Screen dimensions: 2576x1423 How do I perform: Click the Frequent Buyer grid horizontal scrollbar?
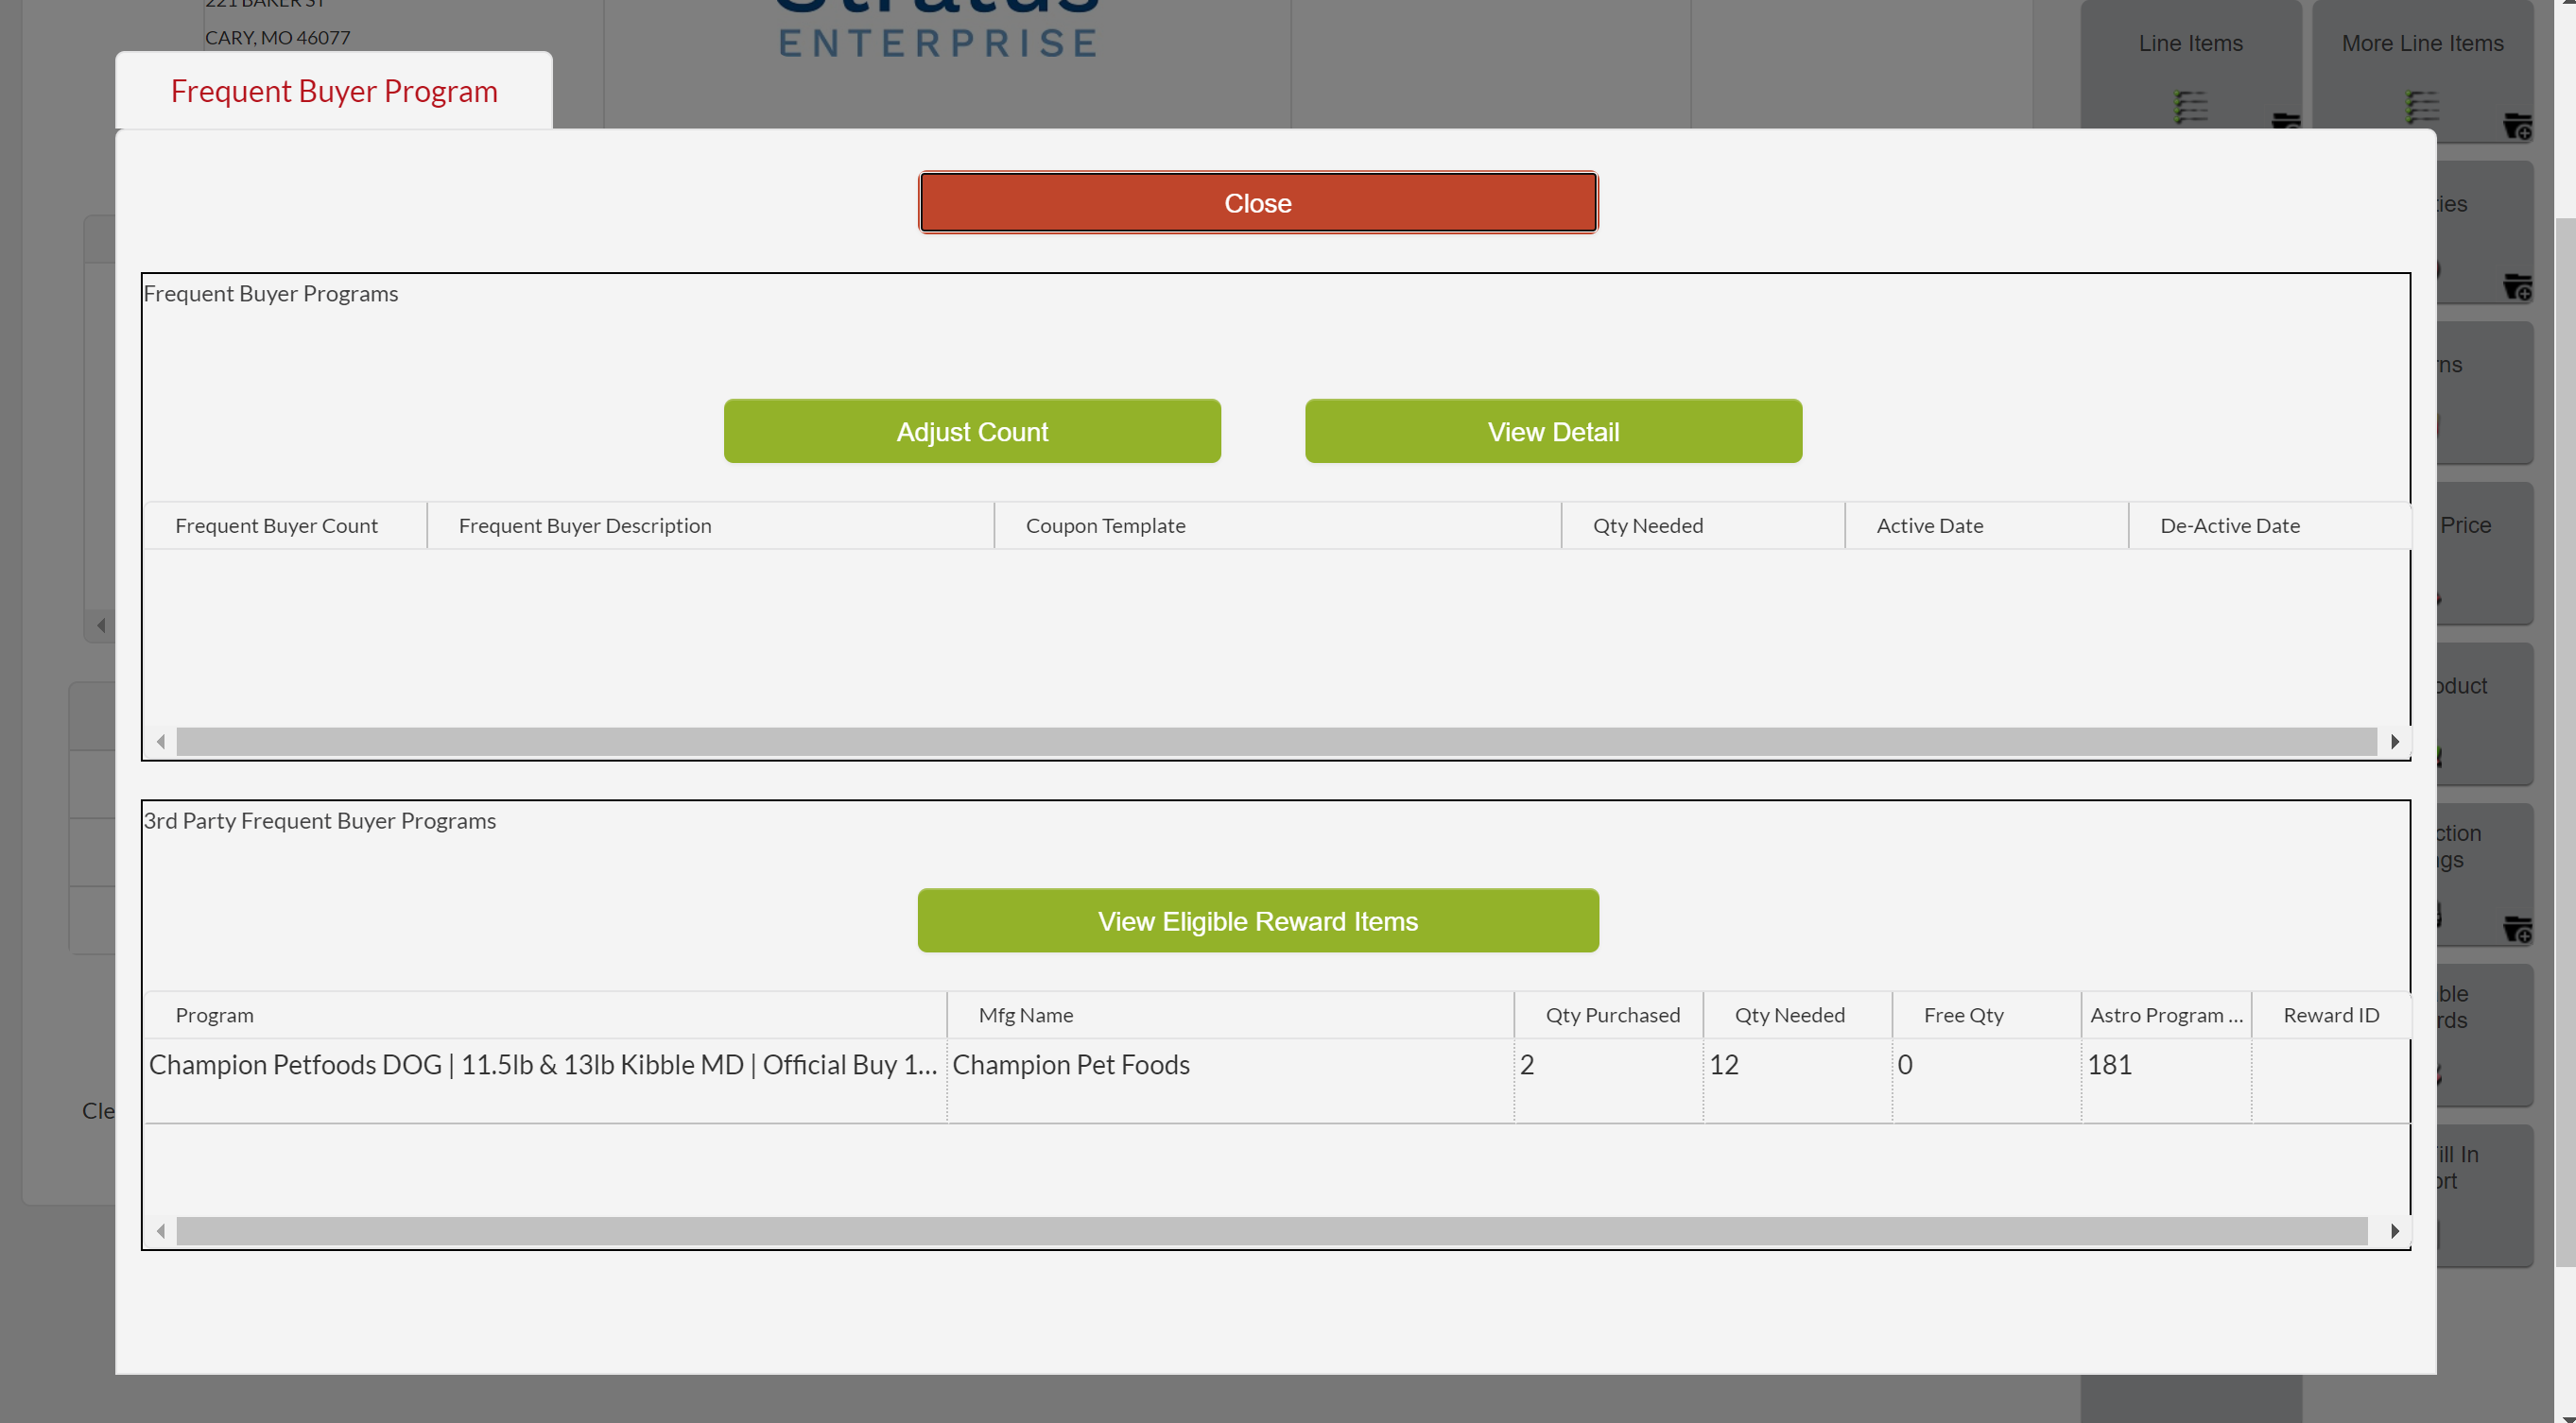pyautogui.click(x=1275, y=742)
